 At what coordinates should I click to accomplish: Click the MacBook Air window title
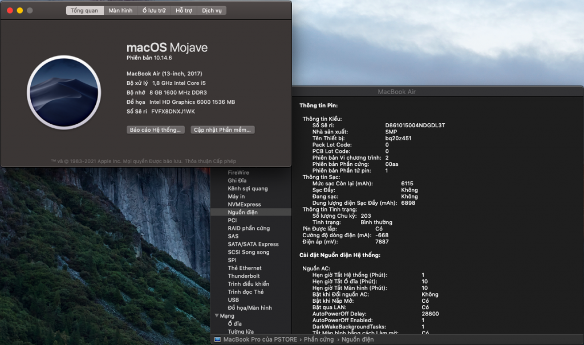397,92
